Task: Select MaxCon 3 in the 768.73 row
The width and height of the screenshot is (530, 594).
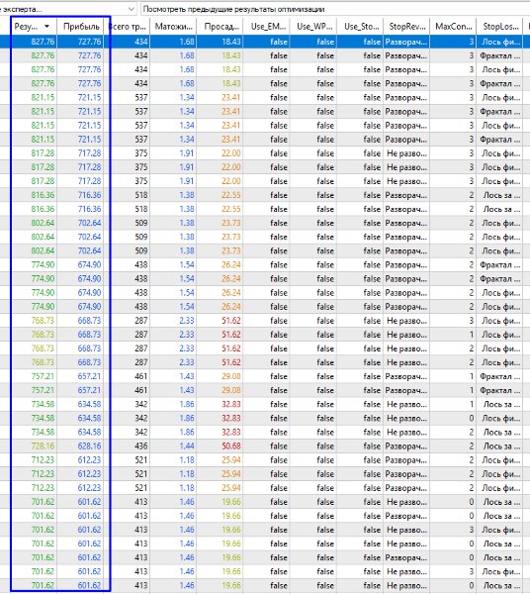Action: 472,321
